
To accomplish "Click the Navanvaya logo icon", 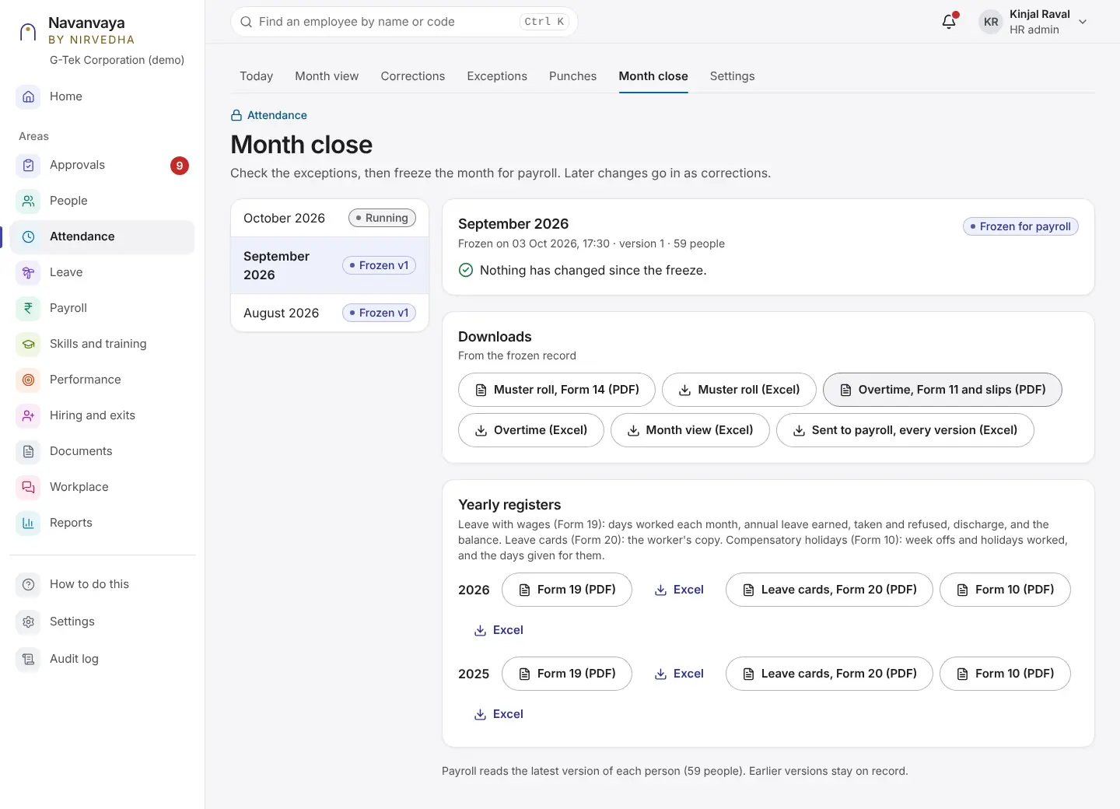I will click(x=28, y=31).
